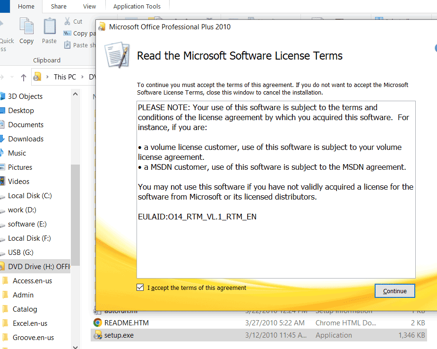The image size is (437, 349).
Task: Open the Home ribbon tab
Action: [26, 7]
